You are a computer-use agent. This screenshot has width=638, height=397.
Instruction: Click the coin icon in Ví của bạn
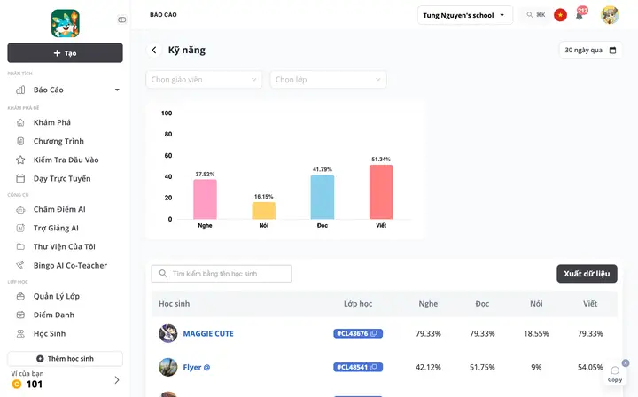coord(17,384)
